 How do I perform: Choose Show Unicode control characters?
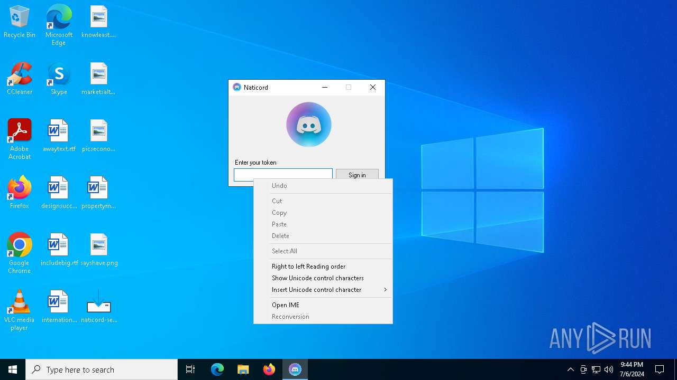pos(323,278)
